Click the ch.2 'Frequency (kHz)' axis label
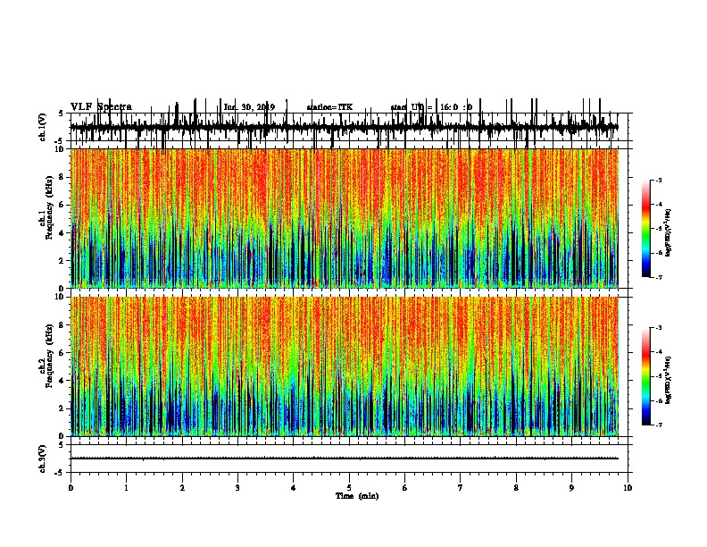 49,356
